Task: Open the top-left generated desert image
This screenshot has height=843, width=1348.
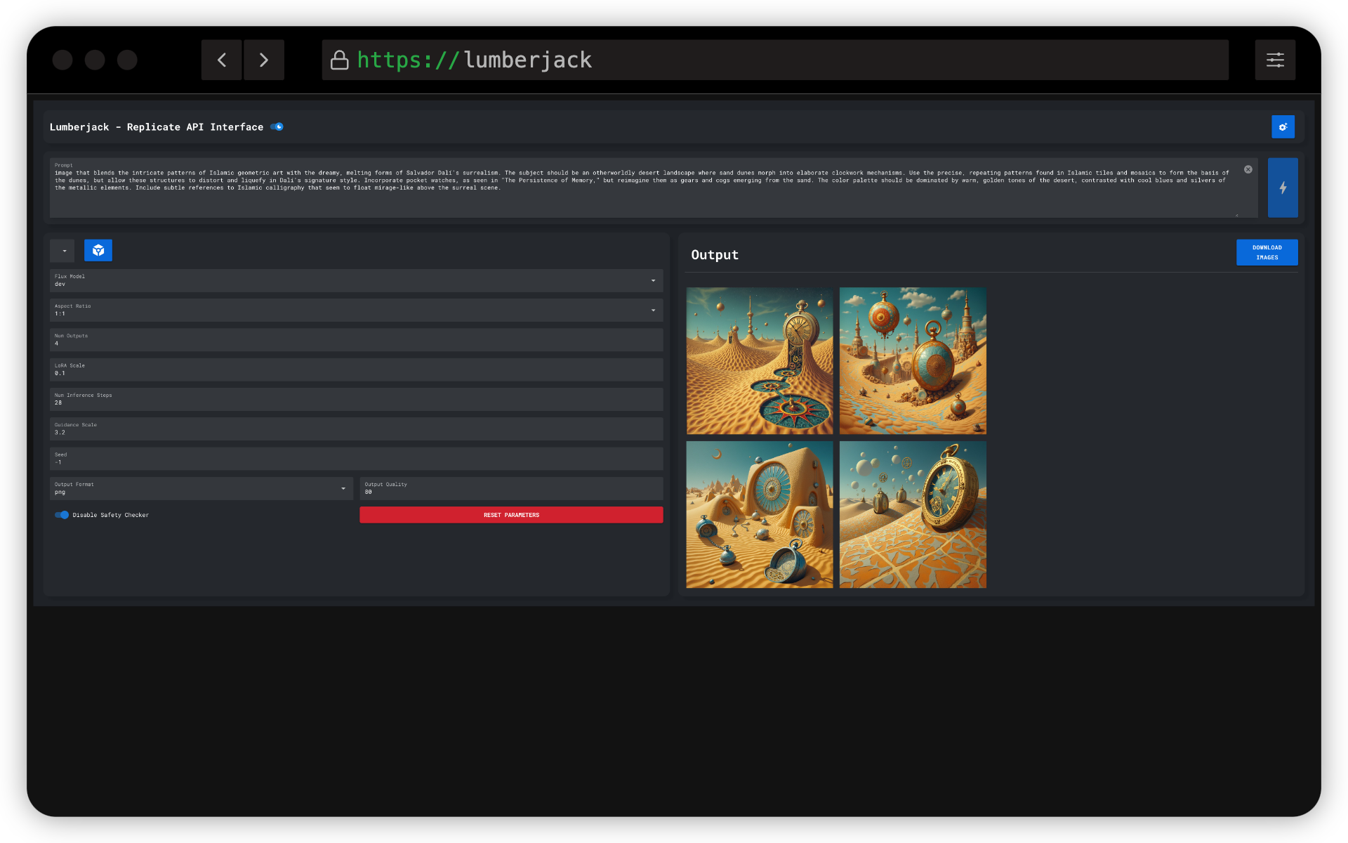Action: (759, 361)
